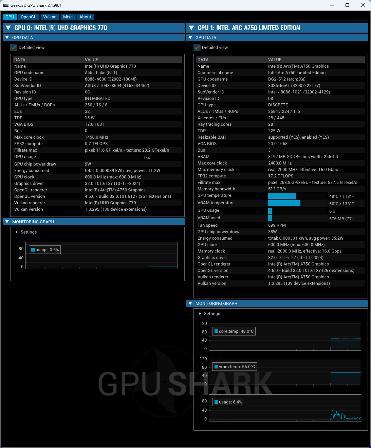Click the '20.0.1068' VGA BIOS value

(278, 144)
